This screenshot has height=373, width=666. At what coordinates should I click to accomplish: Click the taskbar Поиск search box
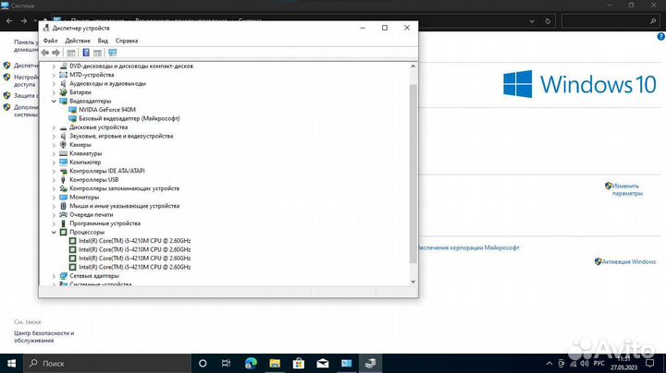coord(107,363)
